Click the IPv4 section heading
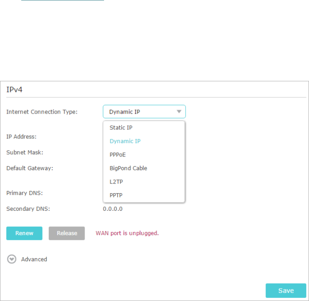309x301 pixels. click(14, 90)
